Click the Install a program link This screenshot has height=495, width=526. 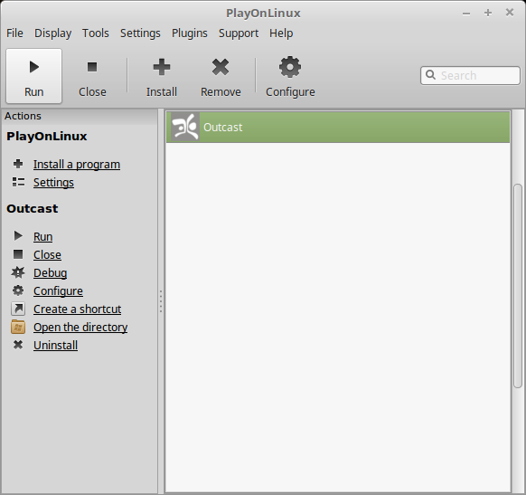click(x=77, y=164)
